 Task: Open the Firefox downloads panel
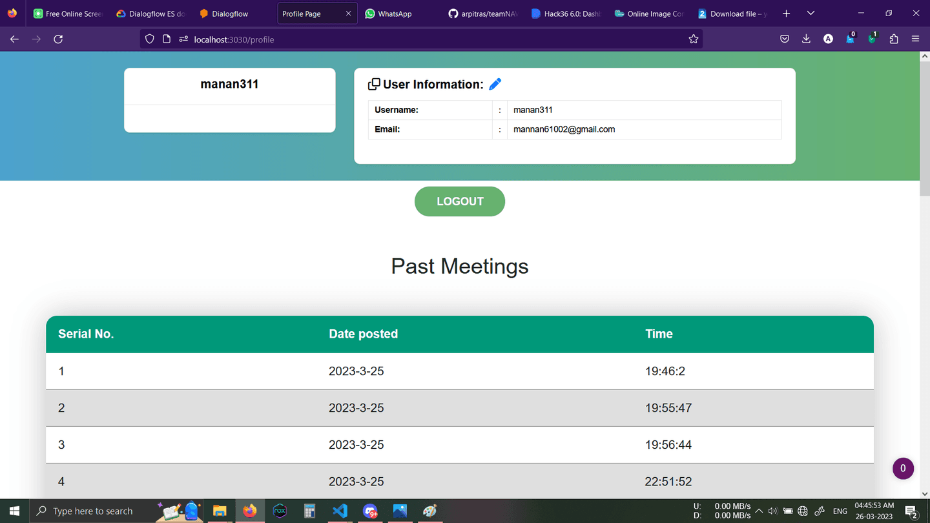[806, 39]
